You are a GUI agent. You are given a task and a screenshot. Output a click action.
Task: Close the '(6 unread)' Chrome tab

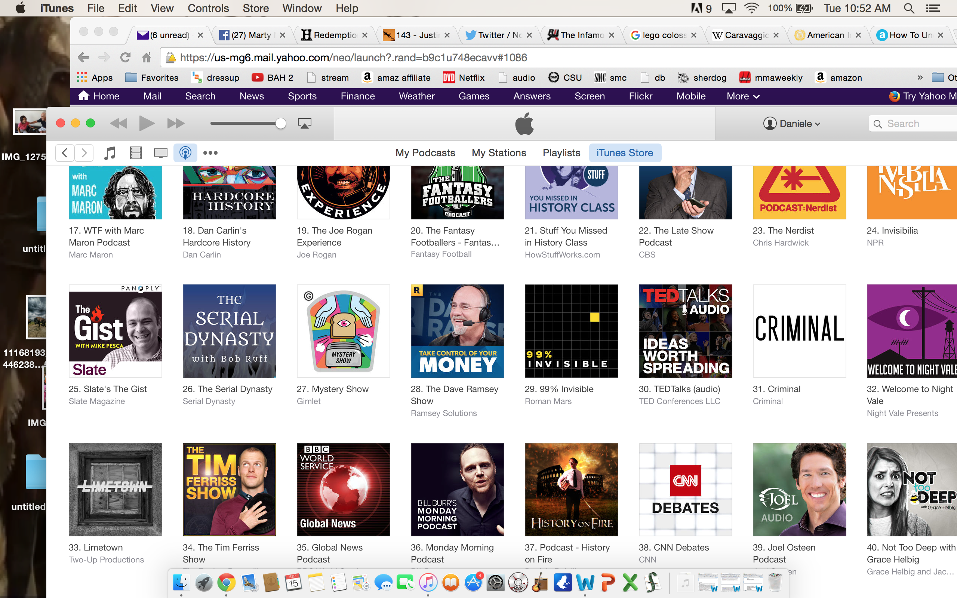(x=200, y=35)
